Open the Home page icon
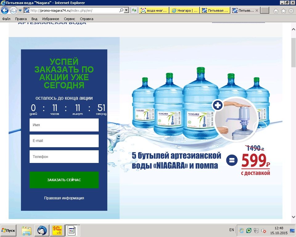Screen dimensions: 296x237 point(276,11)
